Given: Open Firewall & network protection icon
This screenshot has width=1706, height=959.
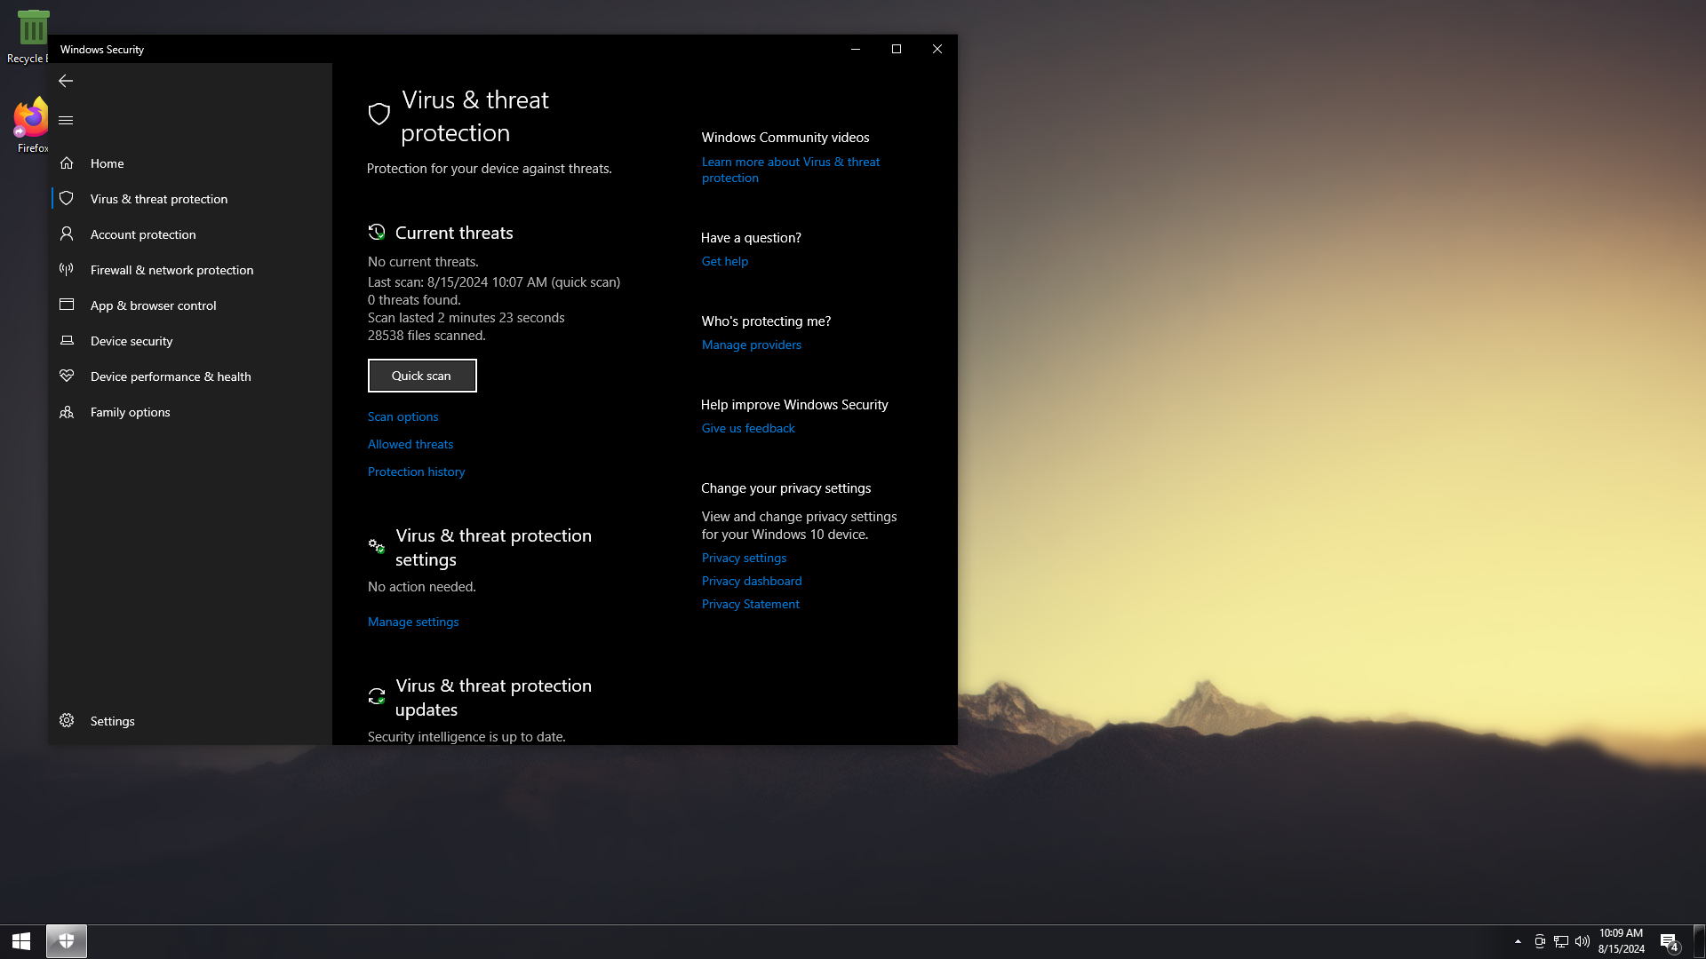Looking at the screenshot, I should tap(67, 269).
